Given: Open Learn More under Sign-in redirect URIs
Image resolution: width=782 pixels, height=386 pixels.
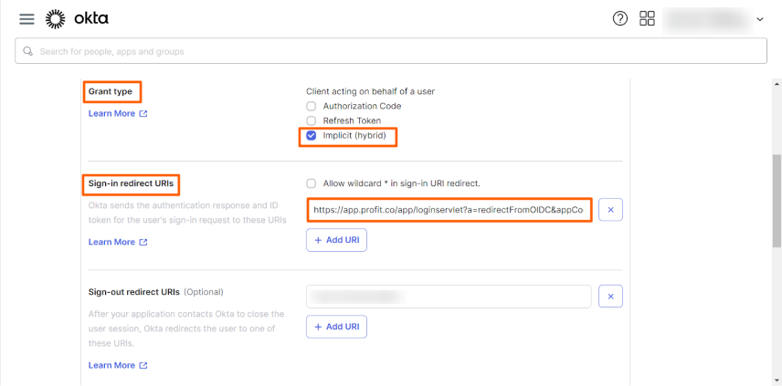Looking at the screenshot, I should 111,242.
